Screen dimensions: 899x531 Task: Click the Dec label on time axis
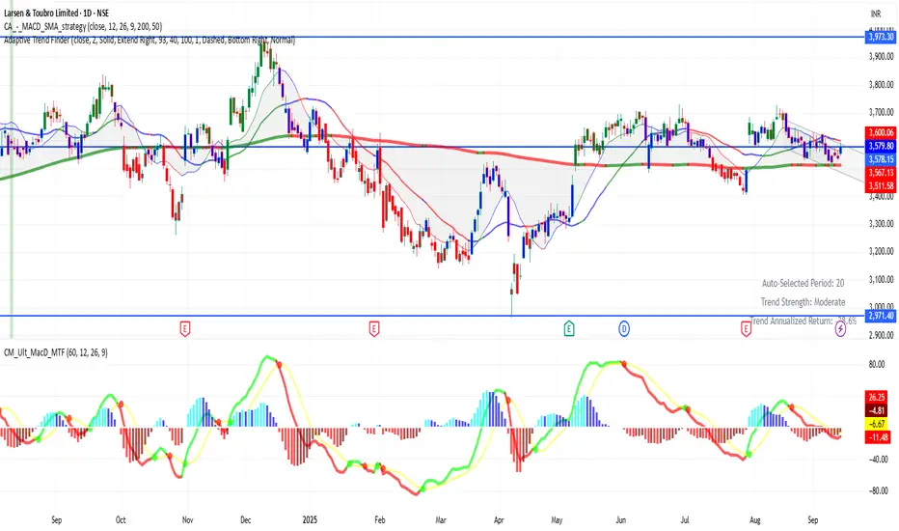click(x=245, y=520)
